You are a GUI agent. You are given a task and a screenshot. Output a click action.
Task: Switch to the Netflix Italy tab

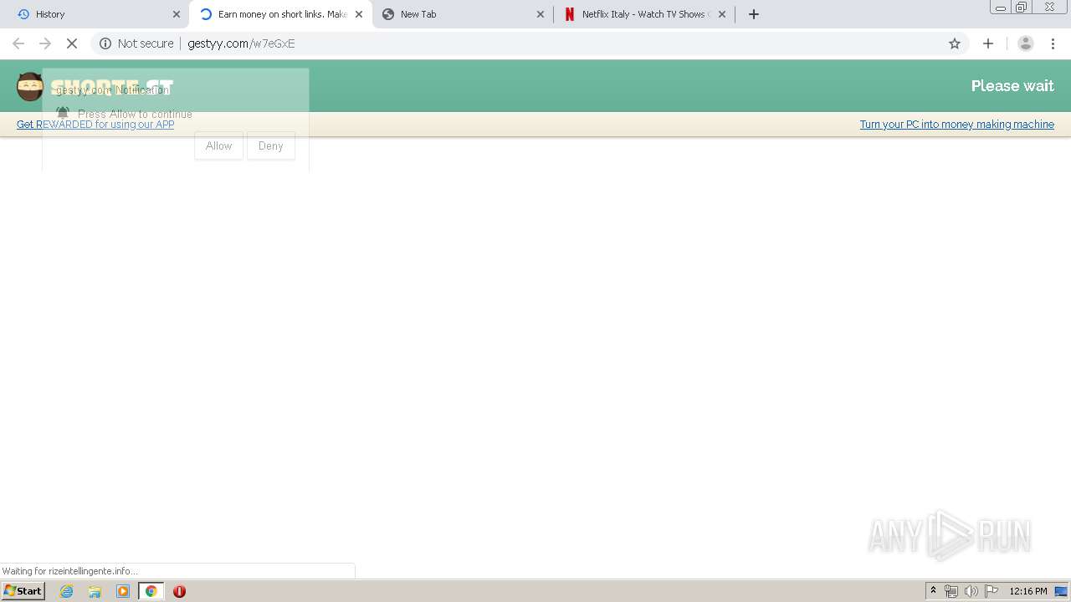click(644, 14)
